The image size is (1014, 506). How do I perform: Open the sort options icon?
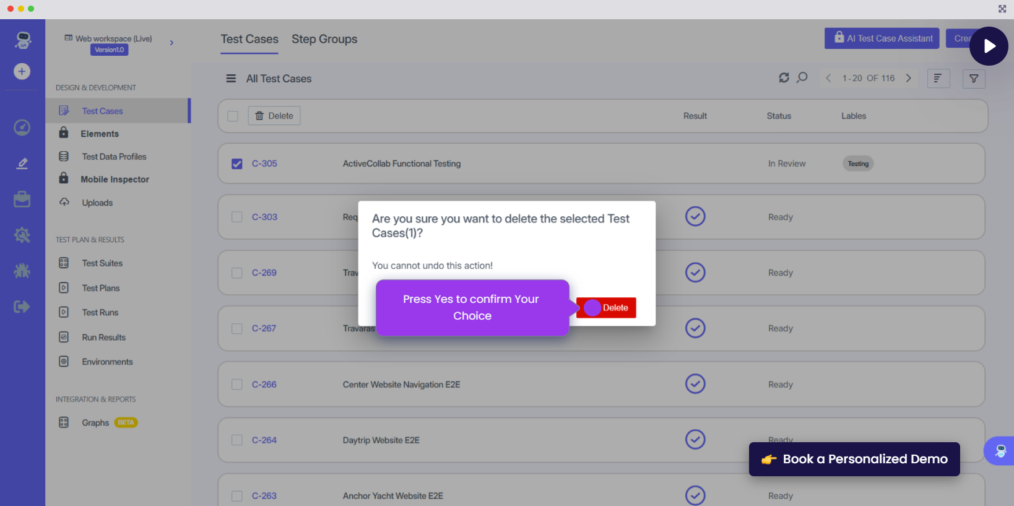coord(938,79)
